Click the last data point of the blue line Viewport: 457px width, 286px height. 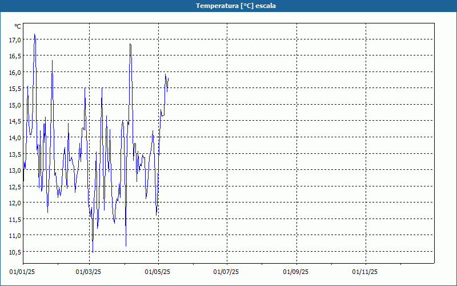pyautogui.click(x=168, y=78)
